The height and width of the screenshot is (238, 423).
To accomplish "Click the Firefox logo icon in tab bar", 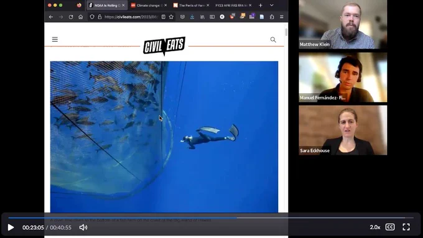I will pyautogui.click(x=79, y=5).
